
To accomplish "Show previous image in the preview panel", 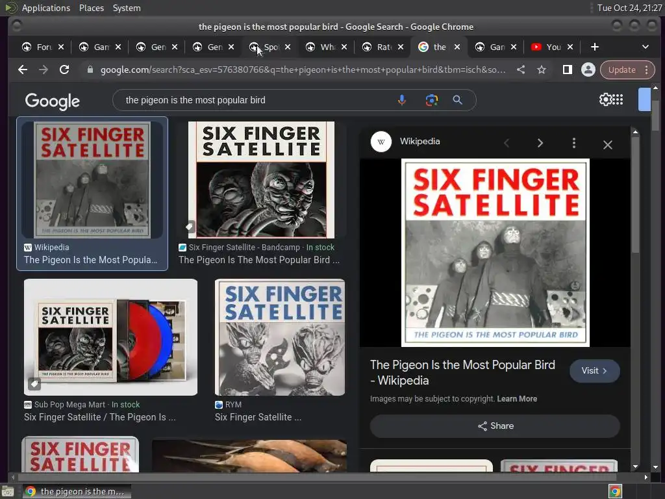I will (x=507, y=143).
